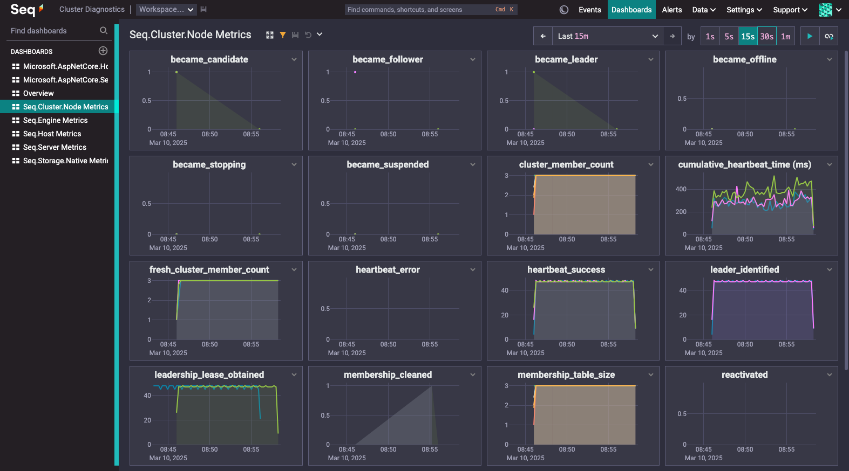The width and height of the screenshot is (849, 471).
Task: Open Workspace dropdown
Action: coord(166,9)
